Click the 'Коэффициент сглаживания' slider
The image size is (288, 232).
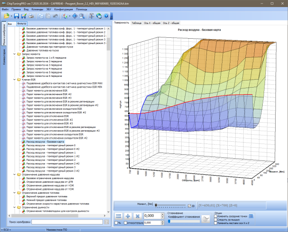tap(184, 221)
